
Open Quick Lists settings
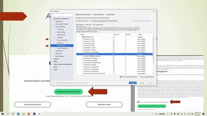[59, 53]
